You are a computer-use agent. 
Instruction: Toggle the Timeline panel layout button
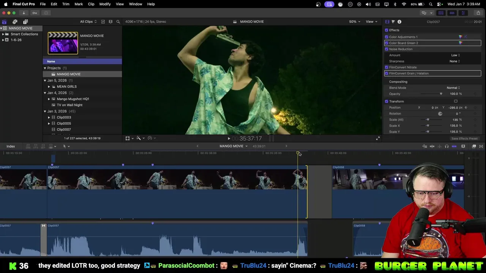[x=452, y=13]
